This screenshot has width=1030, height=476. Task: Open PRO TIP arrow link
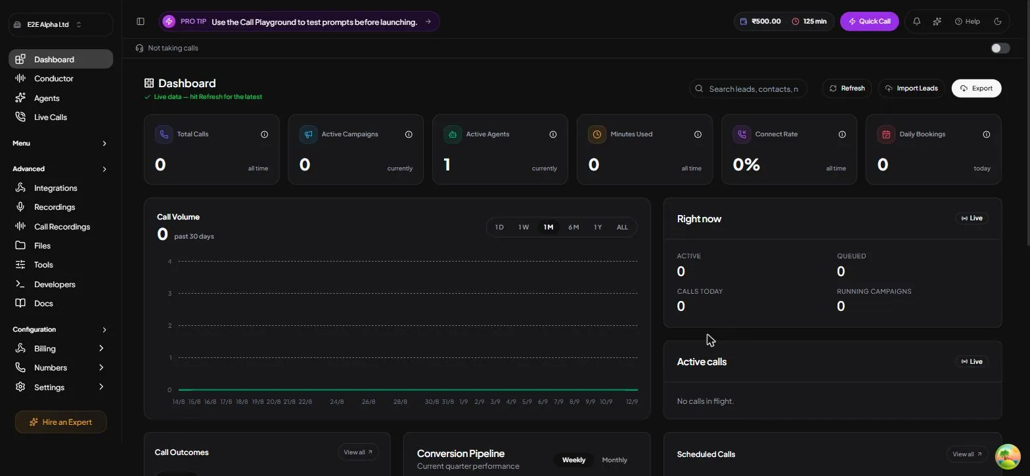pyautogui.click(x=428, y=22)
